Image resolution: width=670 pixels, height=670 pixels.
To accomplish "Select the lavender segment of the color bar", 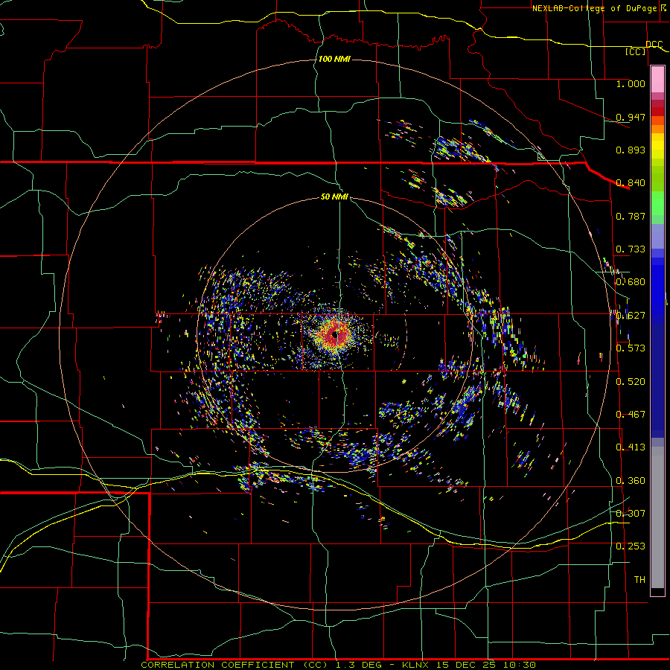I will pyautogui.click(x=657, y=236).
